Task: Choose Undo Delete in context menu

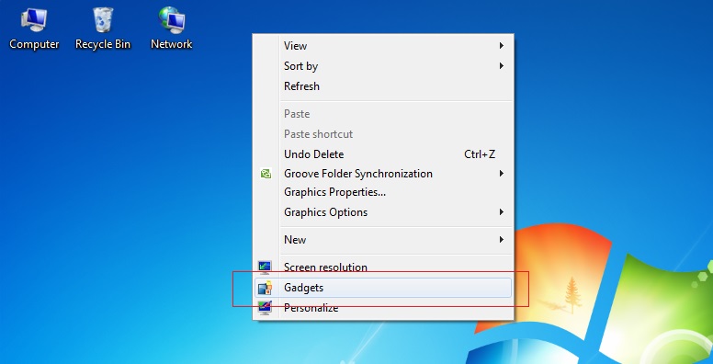Action: coord(383,154)
